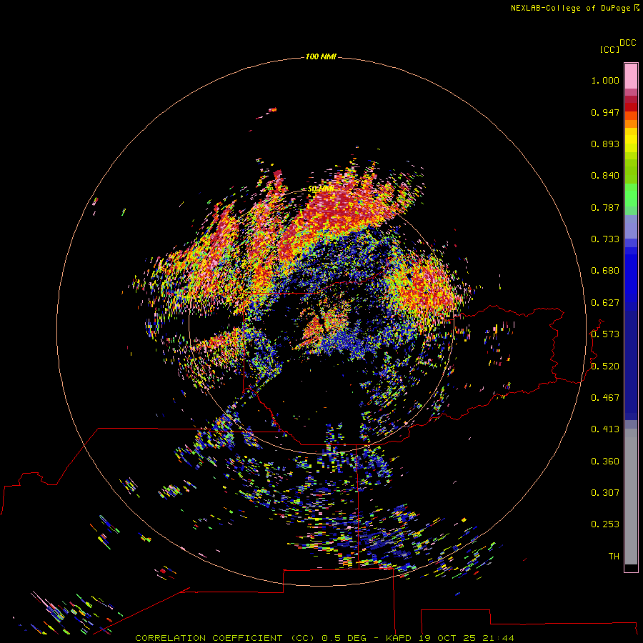Select the gray colorbar segment
643x643 pixels.
click(631, 500)
